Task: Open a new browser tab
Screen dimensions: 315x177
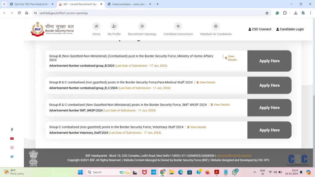Action: tap(157, 4)
